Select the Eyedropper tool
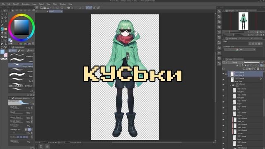The width and height of the screenshot is (265, 149). pos(2,25)
